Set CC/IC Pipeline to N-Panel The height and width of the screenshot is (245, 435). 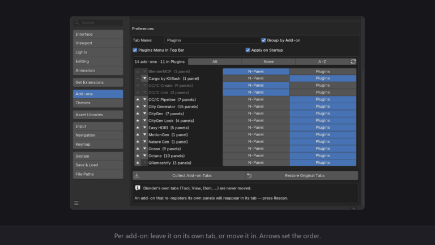(x=256, y=99)
